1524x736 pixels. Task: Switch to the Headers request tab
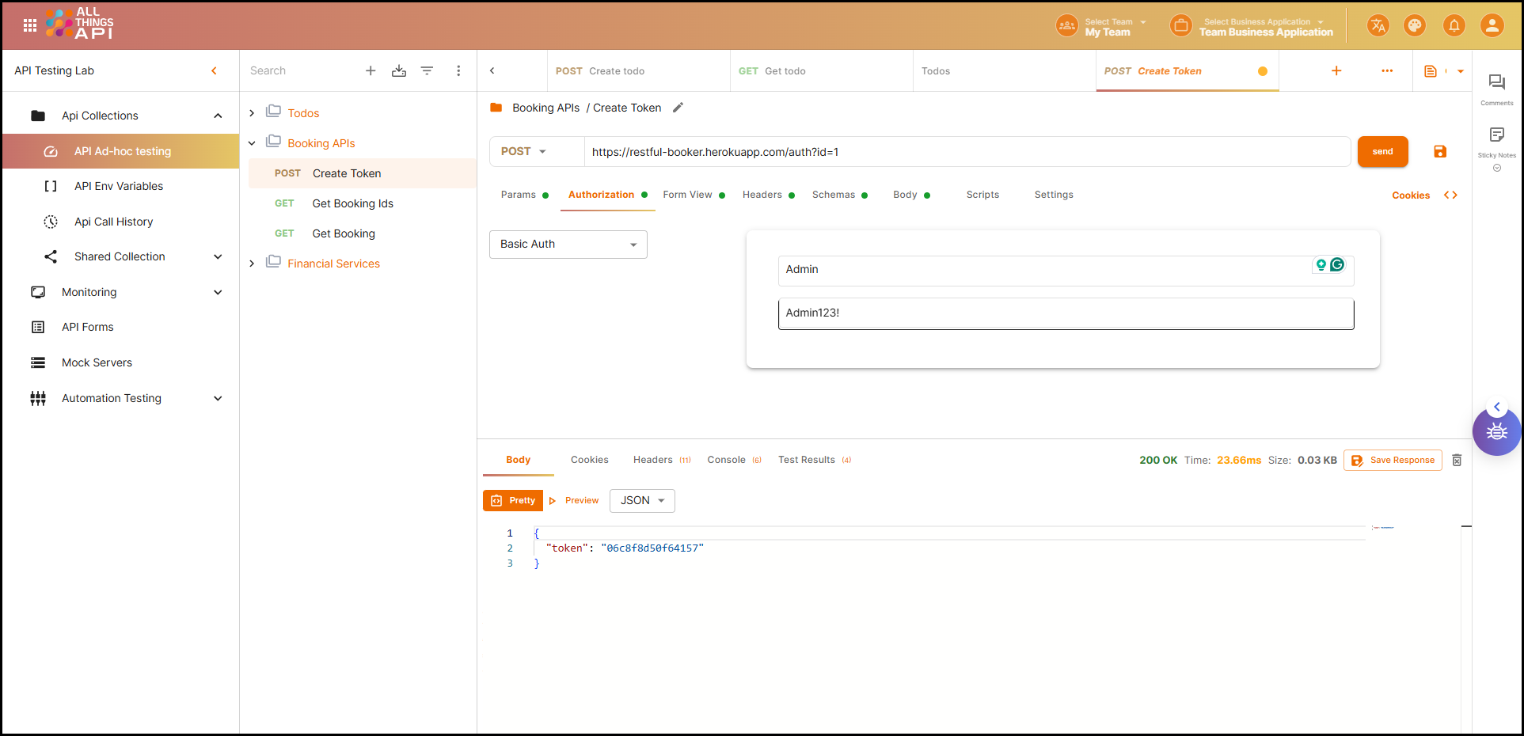point(762,195)
